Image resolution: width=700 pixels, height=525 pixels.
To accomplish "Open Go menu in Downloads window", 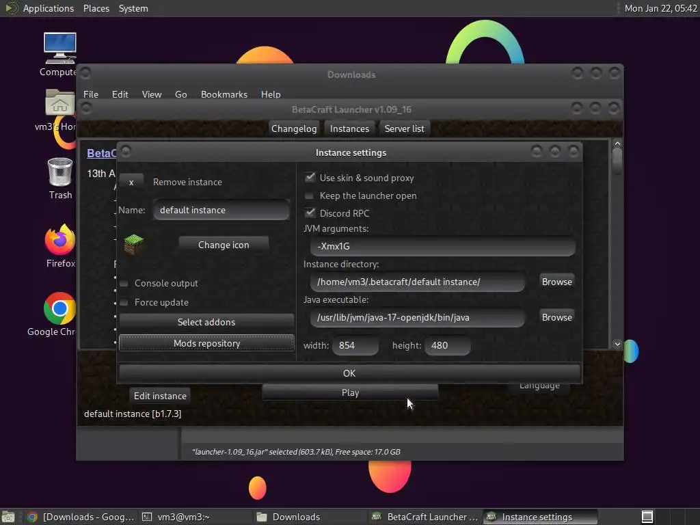I will (180, 94).
